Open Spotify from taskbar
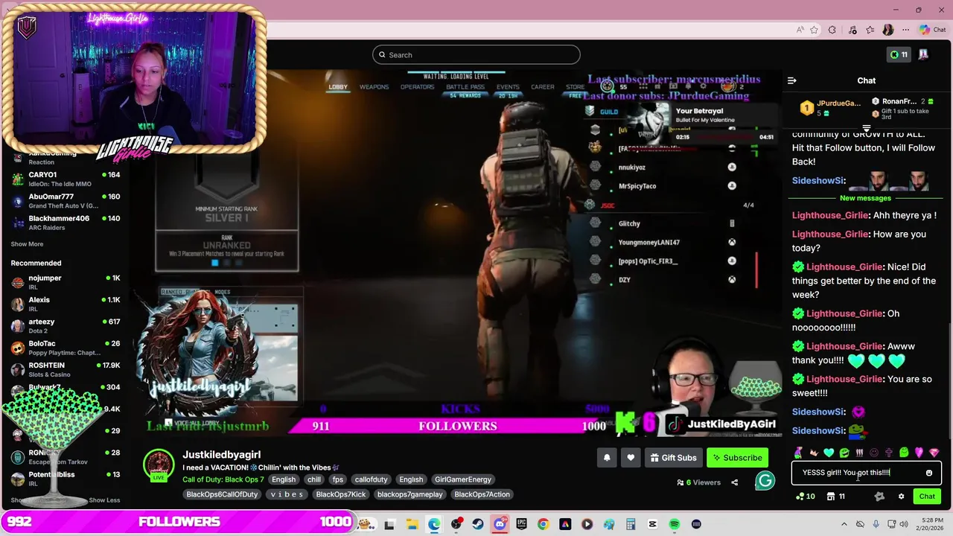Screen dimensions: 953x536 tap(675, 524)
